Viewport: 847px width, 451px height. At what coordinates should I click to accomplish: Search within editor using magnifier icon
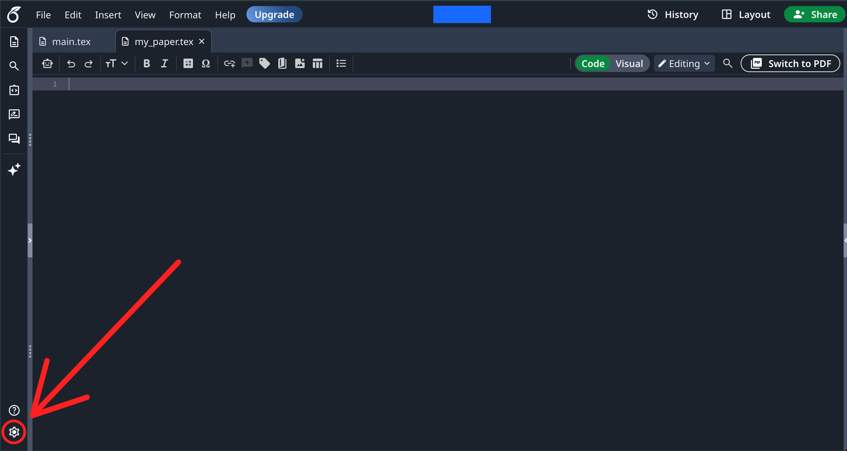(x=727, y=63)
